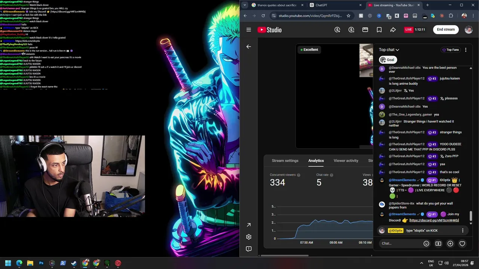479x269 pixels.
Task: Open Chrome's three-dot menu
Action: point(473,16)
